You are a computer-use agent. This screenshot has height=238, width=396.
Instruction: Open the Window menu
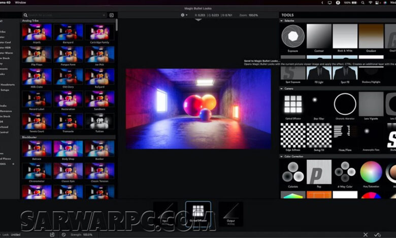point(20,3)
